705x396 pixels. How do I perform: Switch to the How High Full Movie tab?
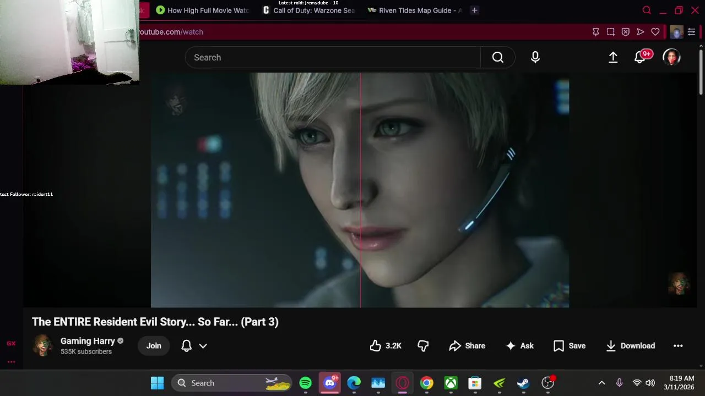point(202,10)
